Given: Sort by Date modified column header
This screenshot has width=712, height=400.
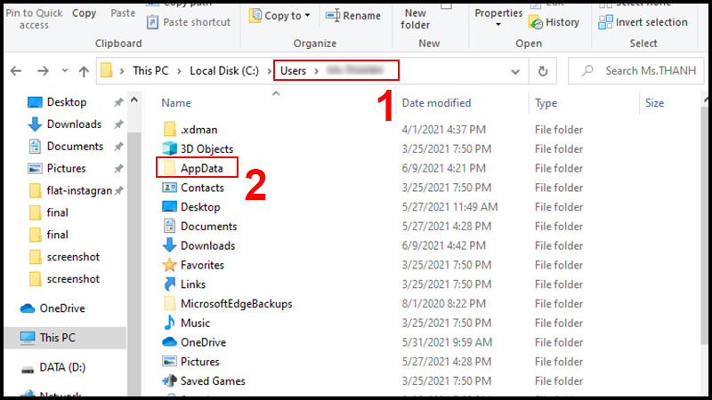Looking at the screenshot, I should click(x=436, y=103).
